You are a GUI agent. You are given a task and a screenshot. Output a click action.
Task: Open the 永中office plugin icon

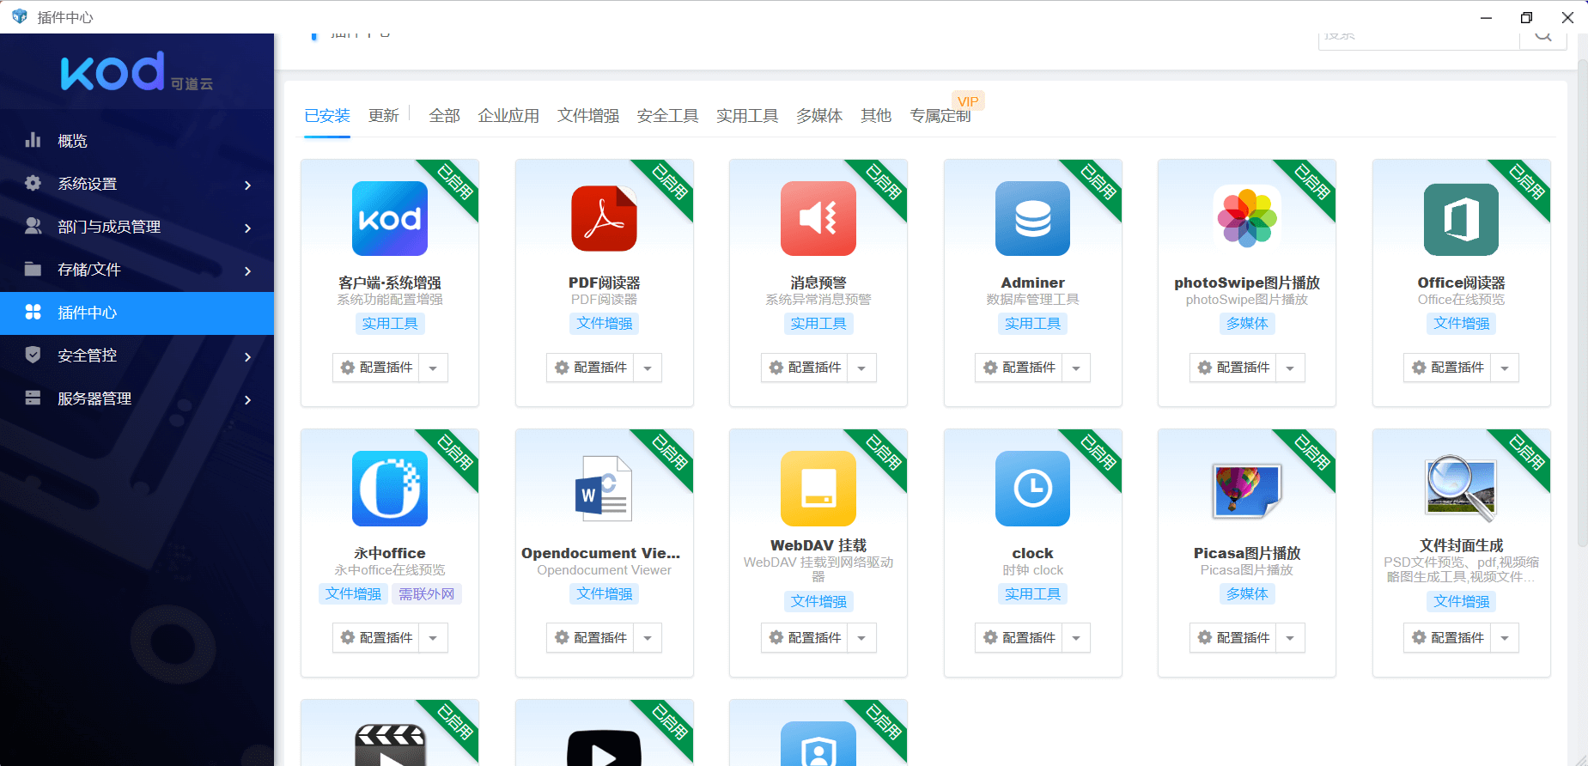pyautogui.click(x=390, y=489)
